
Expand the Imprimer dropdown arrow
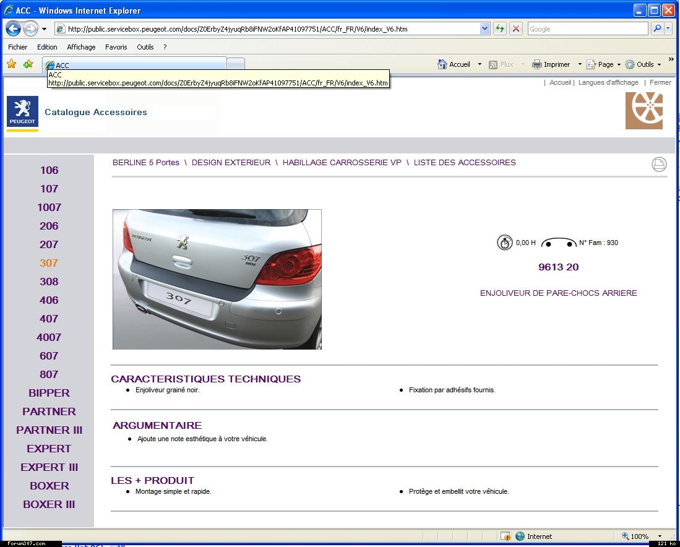tap(579, 64)
